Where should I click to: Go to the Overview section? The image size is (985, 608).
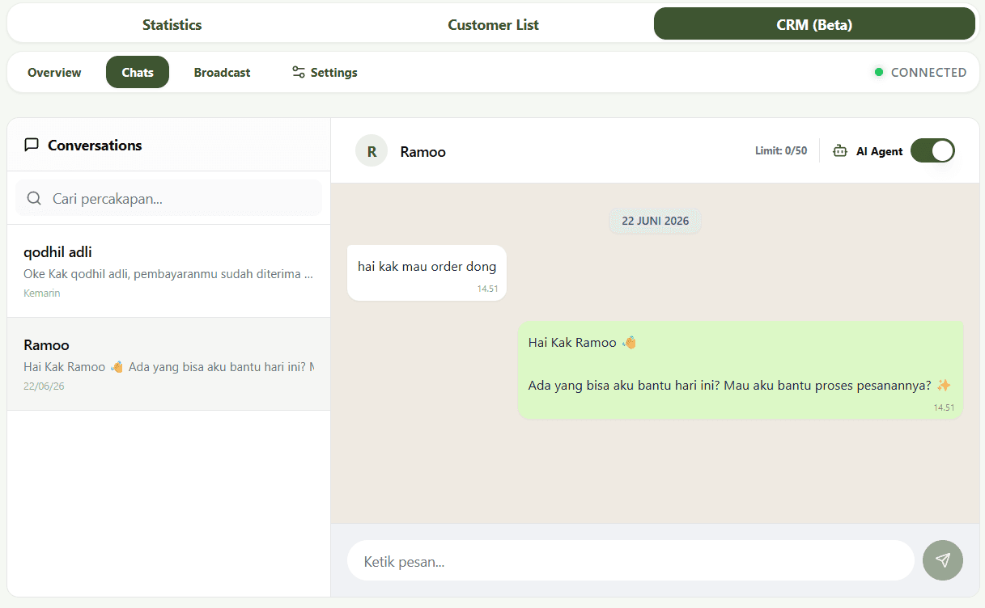[x=54, y=72]
